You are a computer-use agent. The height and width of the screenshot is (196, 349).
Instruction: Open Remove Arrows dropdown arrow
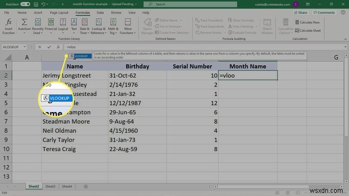[x=224, y=33]
